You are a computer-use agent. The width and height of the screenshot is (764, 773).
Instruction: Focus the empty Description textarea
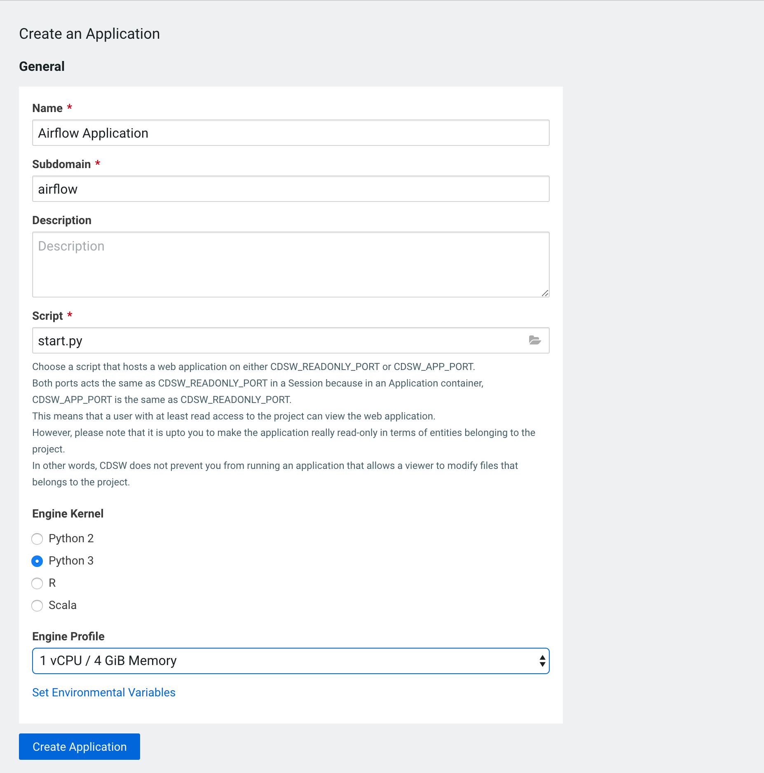pyautogui.click(x=291, y=264)
